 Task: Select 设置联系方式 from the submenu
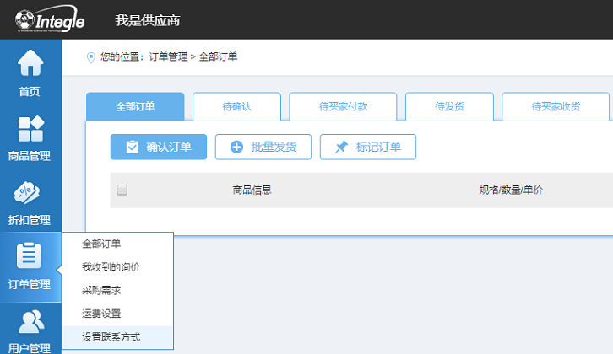click(x=111, y=337)
